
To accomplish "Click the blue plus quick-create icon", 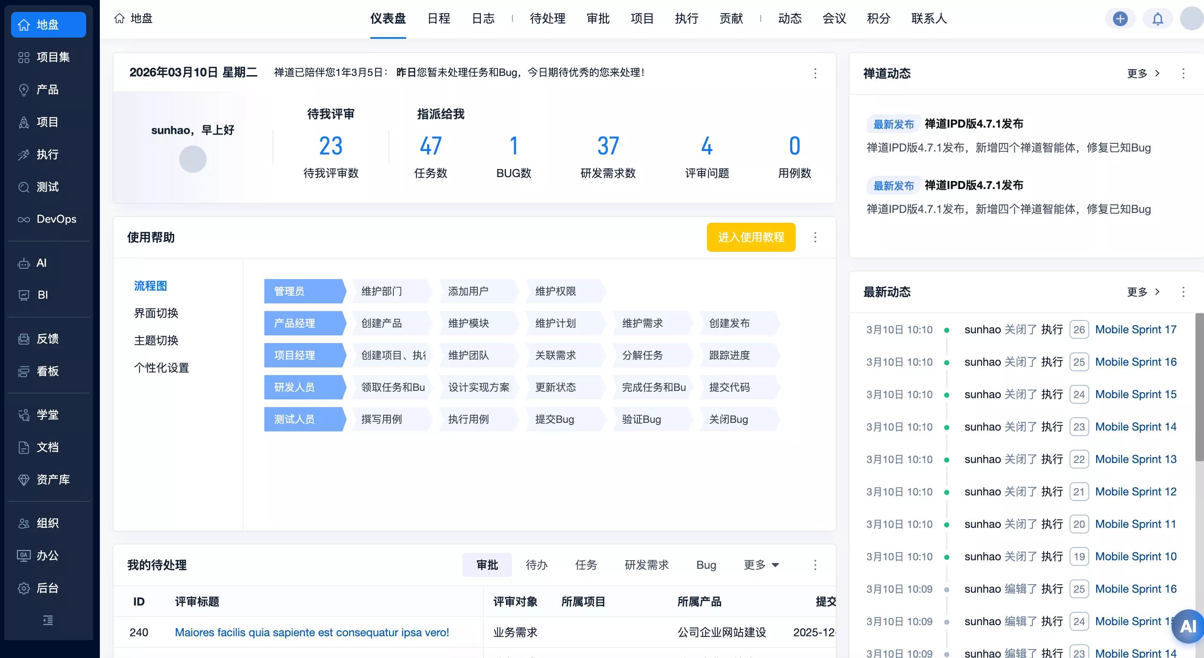I will tap(1120, 19).
